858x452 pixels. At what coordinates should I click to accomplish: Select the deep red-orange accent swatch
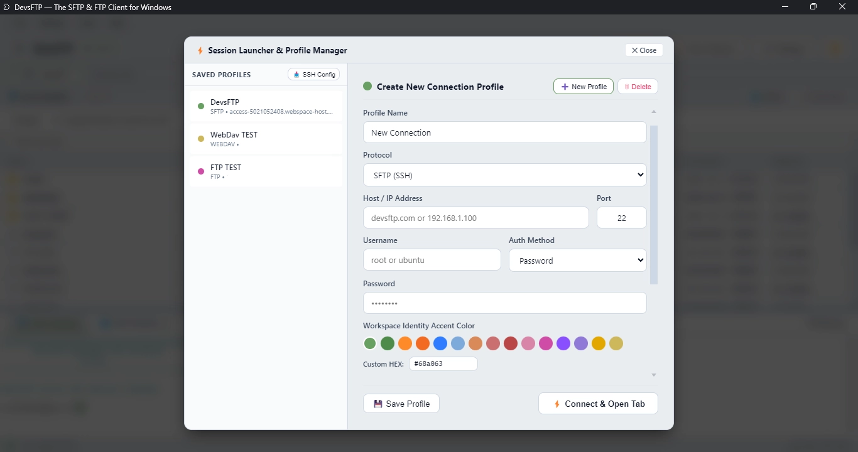pyautogui.click(x=423, y=343)
